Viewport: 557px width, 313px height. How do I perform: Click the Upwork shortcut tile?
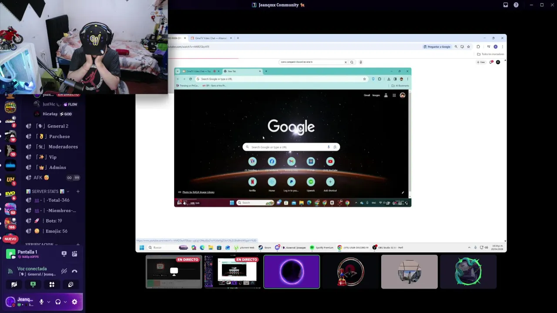[311, 184]
